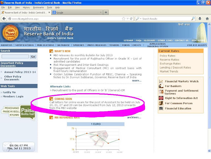Switch to the Hindi site link
Viewport: 211px width, 159px height.
coord(184,24)
